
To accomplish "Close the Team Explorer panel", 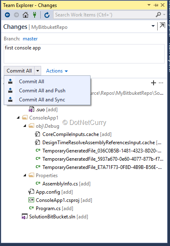I will point(163,5).
